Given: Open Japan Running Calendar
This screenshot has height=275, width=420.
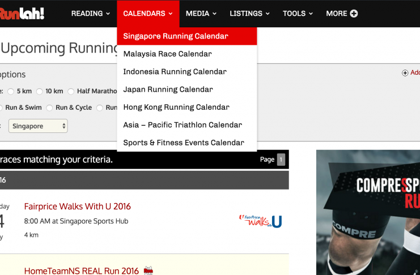Looking at the screenshot, I should [x=186, y=89].
